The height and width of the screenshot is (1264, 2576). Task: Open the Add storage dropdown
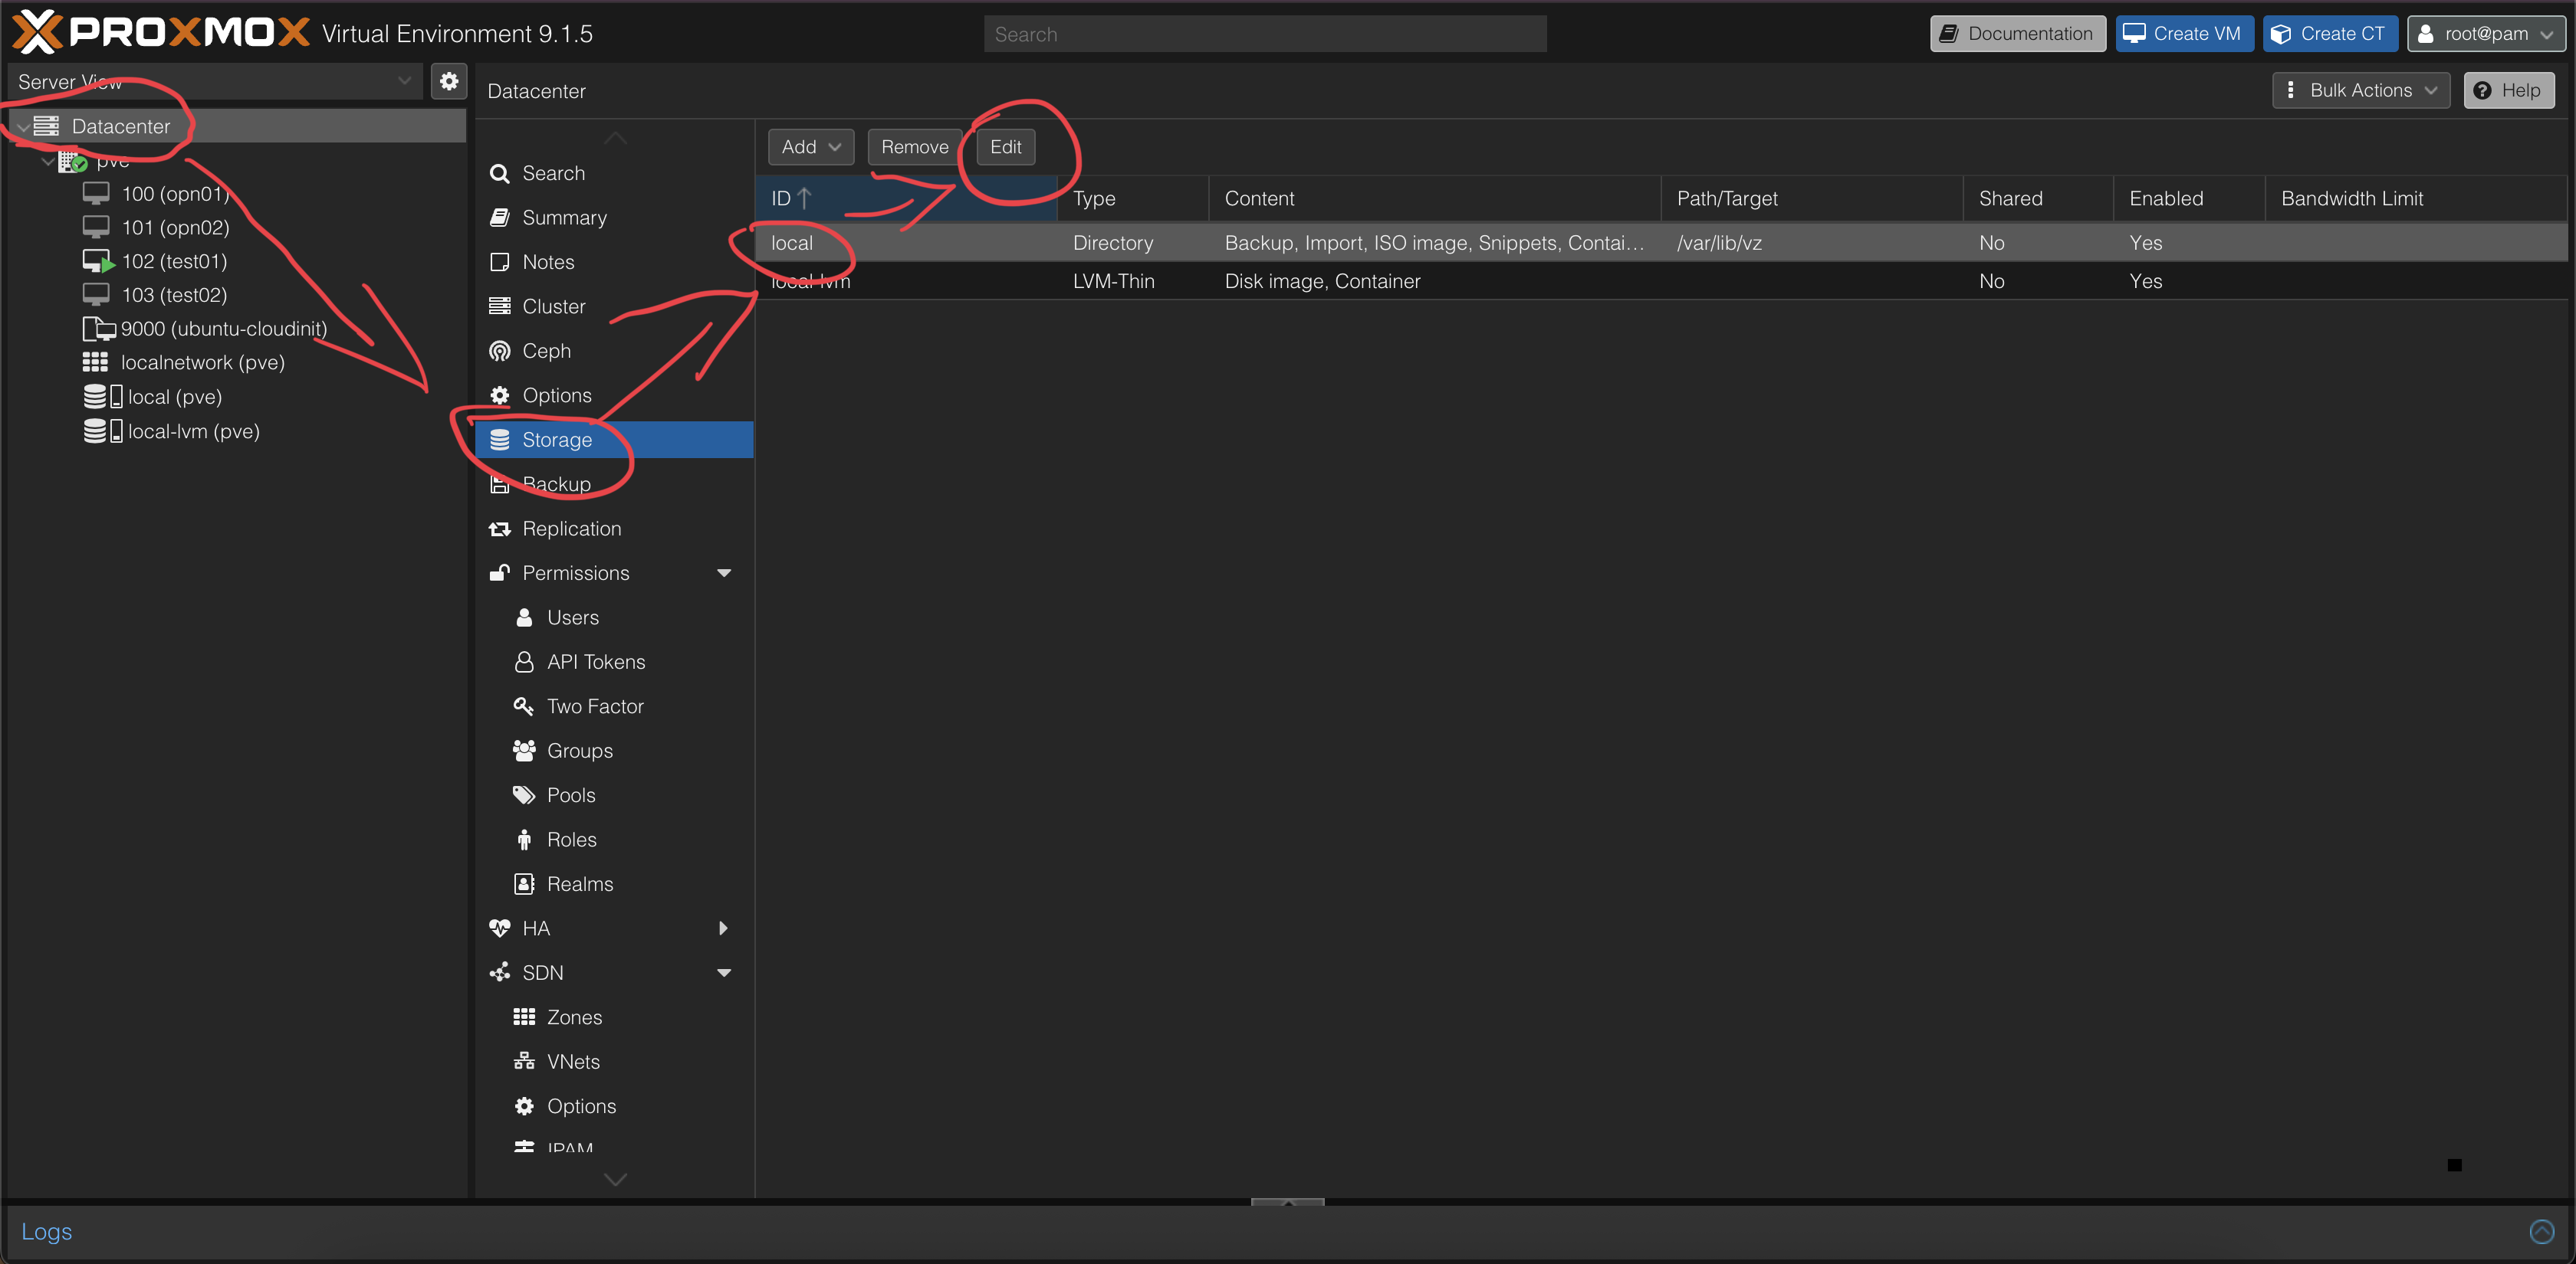tap(810, 147)
